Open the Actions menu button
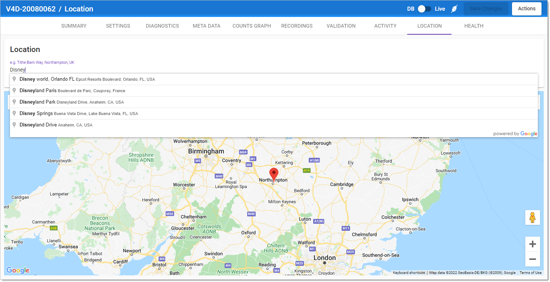550x282 pixels. pos(526,9)
